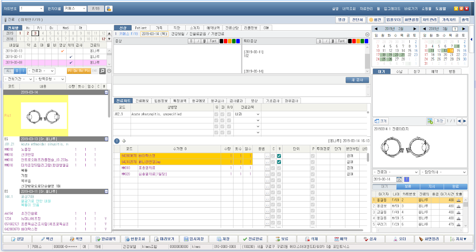Click the magnifier search icon beside EMR
Screen dimensions: 476x252
[x=103, y=71]
